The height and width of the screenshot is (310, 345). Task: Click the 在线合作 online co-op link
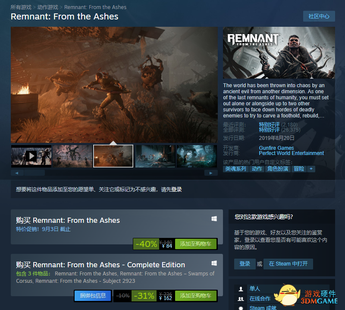tap(260, 299)
